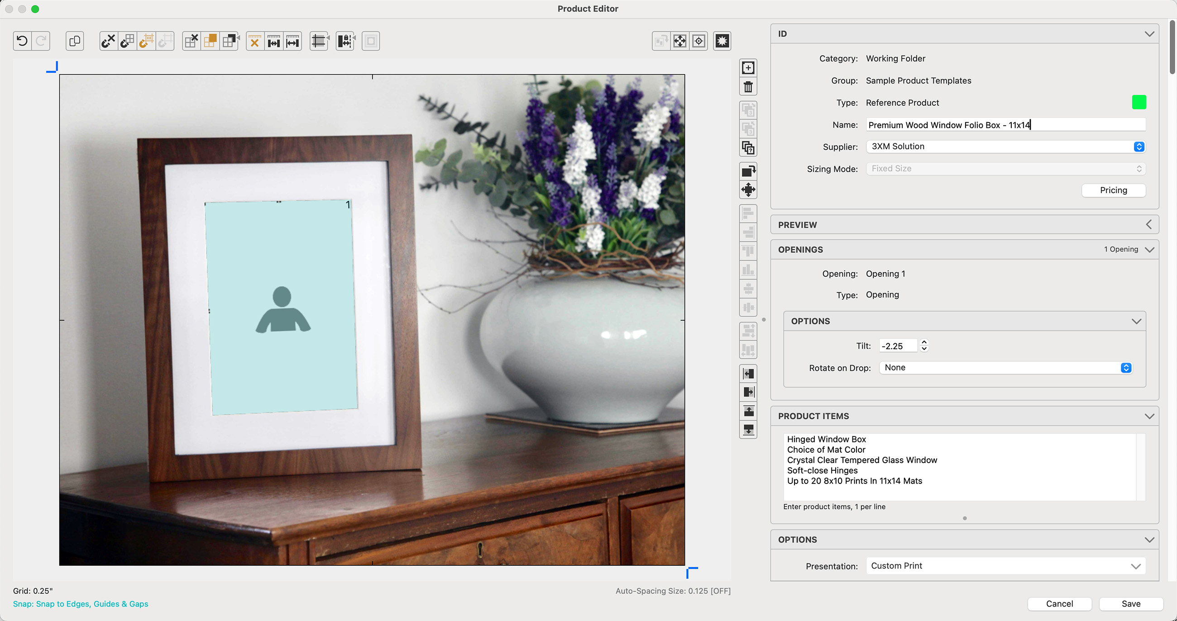
Task: Click the starburst icon in top toolbar
Action: point(722,41)
